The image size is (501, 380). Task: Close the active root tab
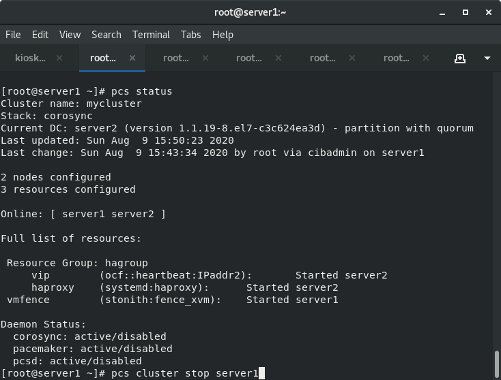pos(132,58)
